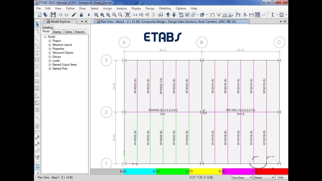The width and height of the screenshot is (322, 181).
Task: Click the Redo arrow icon
Action: coord(67,15)
